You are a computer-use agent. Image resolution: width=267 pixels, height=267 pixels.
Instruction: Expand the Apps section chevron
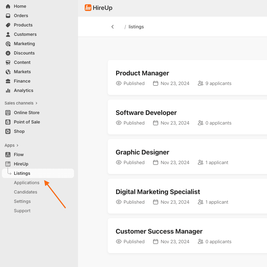[x=17, y=145]
